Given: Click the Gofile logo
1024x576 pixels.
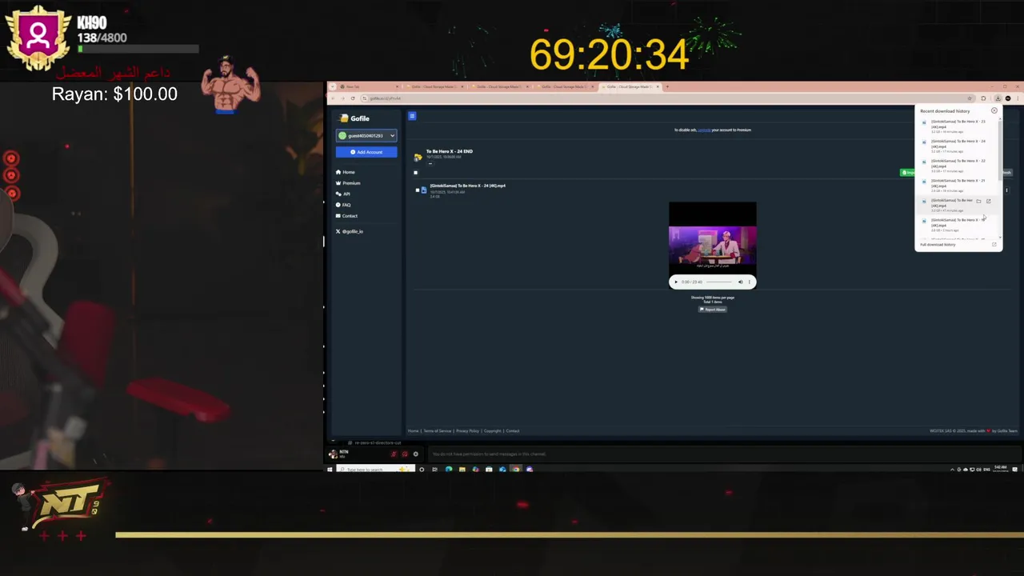Looking at the screenshot, I should tap(355, 118).
